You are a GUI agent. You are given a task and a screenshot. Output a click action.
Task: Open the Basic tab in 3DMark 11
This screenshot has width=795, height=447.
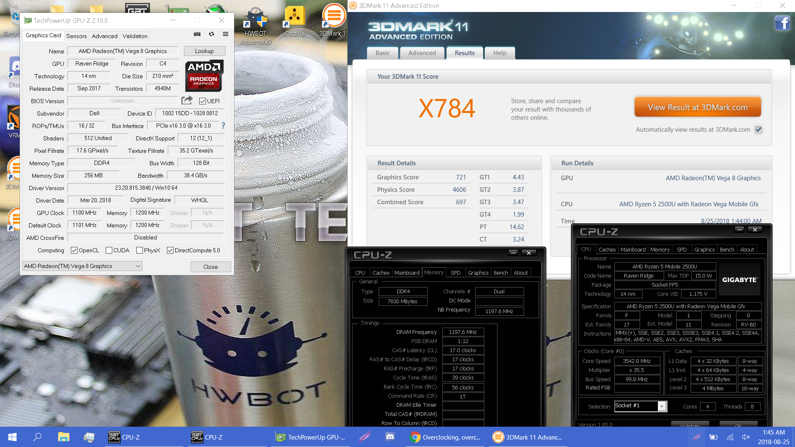[x=383, y=53]
